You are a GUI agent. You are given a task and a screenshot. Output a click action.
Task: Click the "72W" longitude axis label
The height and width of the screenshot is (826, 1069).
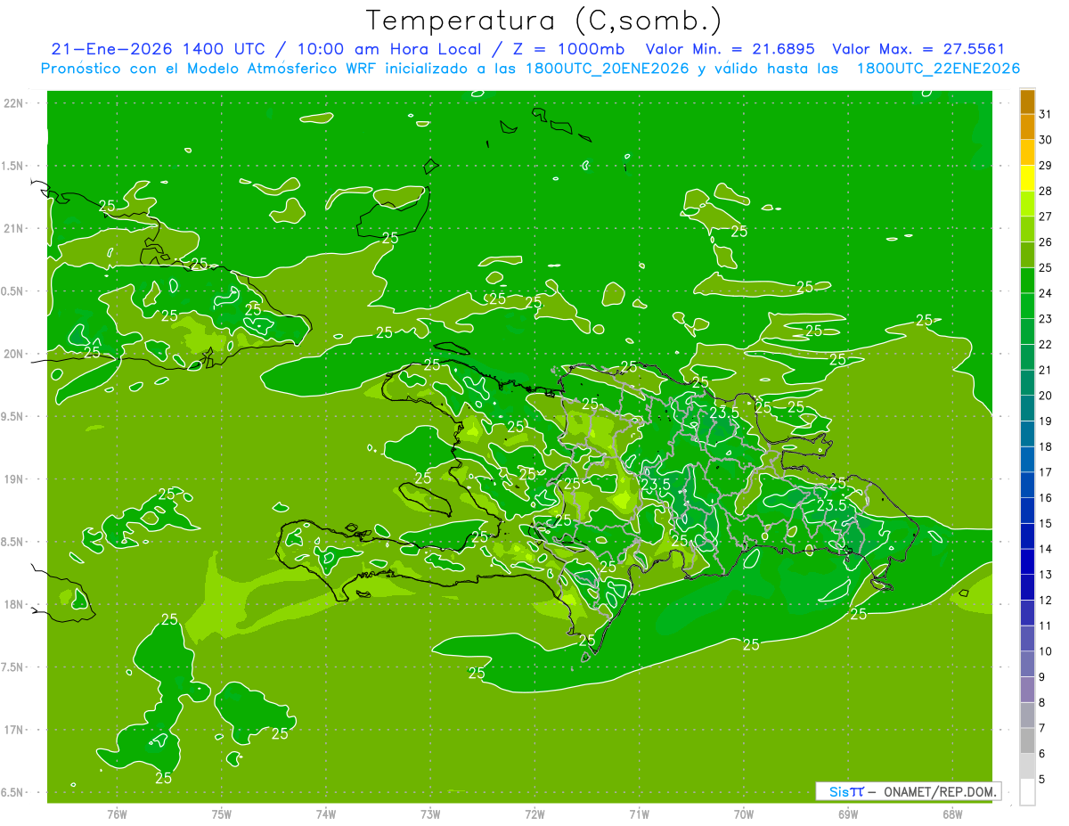tap(535, 814)
